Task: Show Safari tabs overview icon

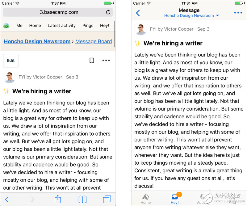Action: (107, 199)
